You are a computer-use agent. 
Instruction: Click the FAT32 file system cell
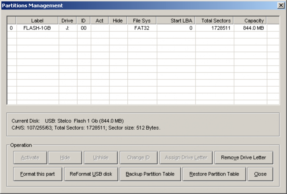[142, 28]
